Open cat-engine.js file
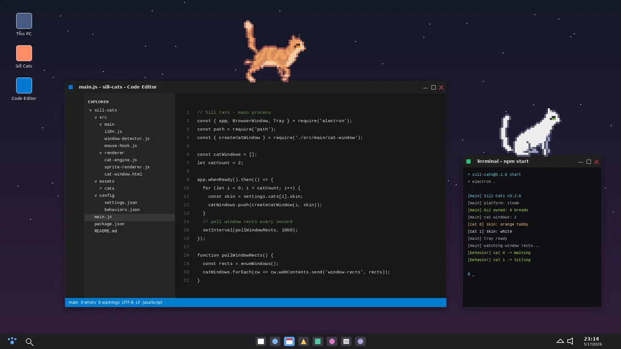Image resolution: width=621 pixels, height=349 pixels. pos(130,160)
